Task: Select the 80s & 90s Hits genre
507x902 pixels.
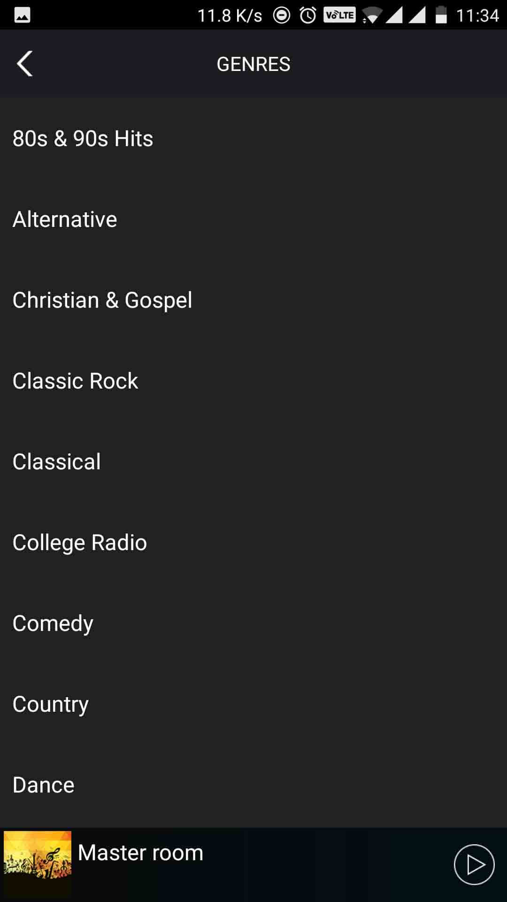Action: 83,139
